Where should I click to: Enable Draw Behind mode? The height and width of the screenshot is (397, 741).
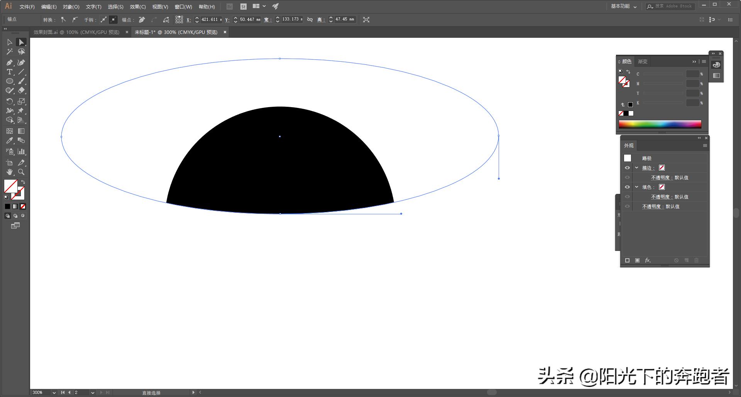15,216
